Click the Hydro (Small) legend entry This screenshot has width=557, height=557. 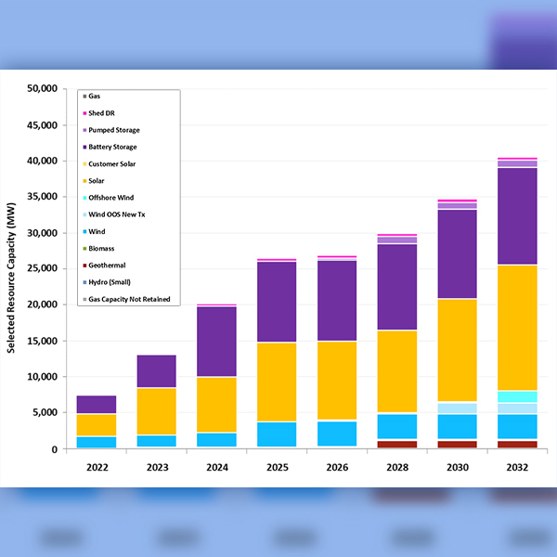(111, 281)
